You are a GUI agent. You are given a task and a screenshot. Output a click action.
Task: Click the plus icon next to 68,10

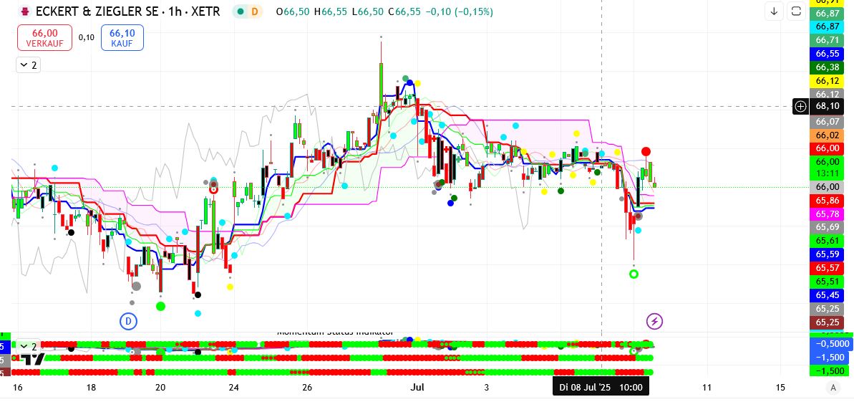[800, 106]
